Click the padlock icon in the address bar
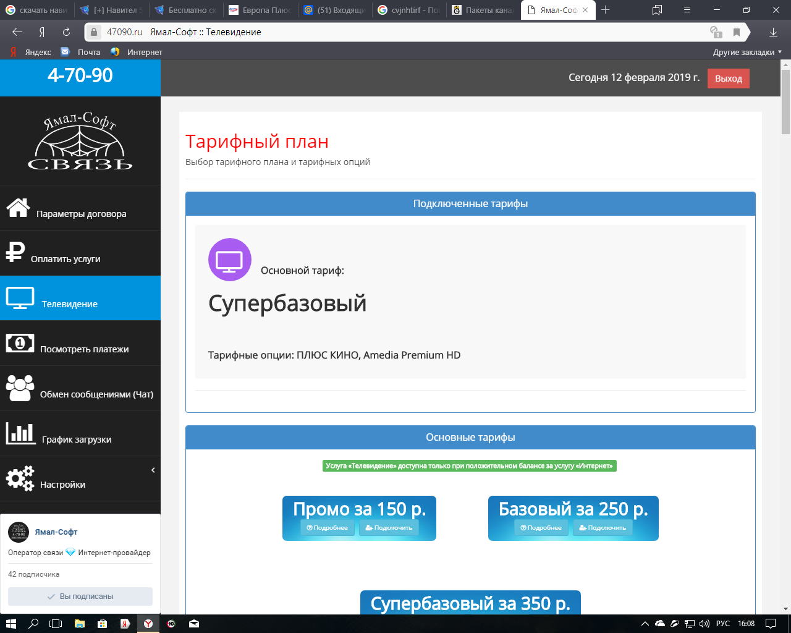Image resolution: width=791 pixels, height=633 pixels. click(x=94, y=32)
